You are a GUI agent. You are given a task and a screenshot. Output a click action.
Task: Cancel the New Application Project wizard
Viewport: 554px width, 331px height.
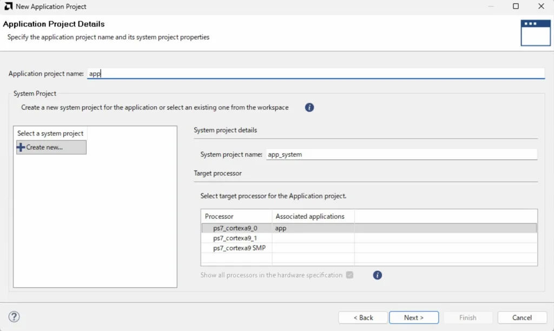(x=522, y=317)
